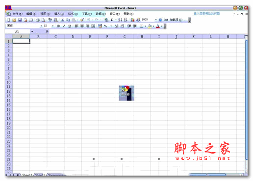253x181 pixels.
Task: Click the Increase Indent icon
Action: coord(134,26)
